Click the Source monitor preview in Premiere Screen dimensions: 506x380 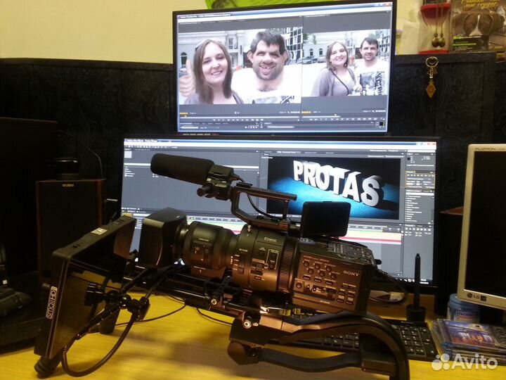pos(240,67)
